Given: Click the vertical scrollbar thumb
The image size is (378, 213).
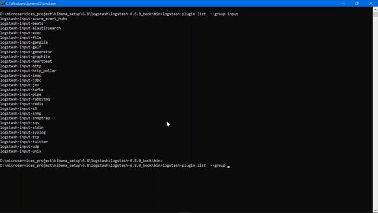Looking at the screenshot, I should click(376, 14).
